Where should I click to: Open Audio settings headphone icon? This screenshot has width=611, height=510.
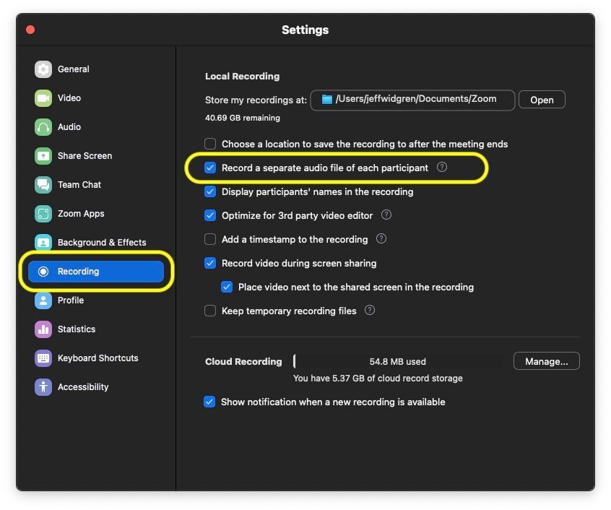[x=43, y=127]
